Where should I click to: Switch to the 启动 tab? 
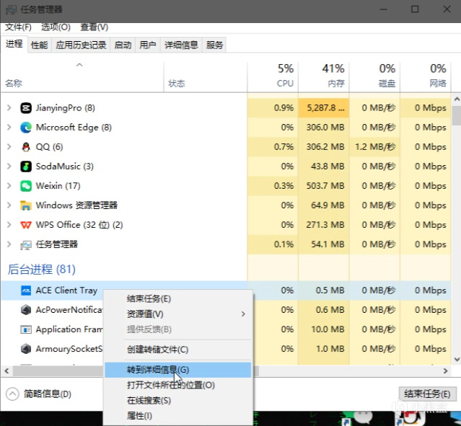[x=123, y=45]
